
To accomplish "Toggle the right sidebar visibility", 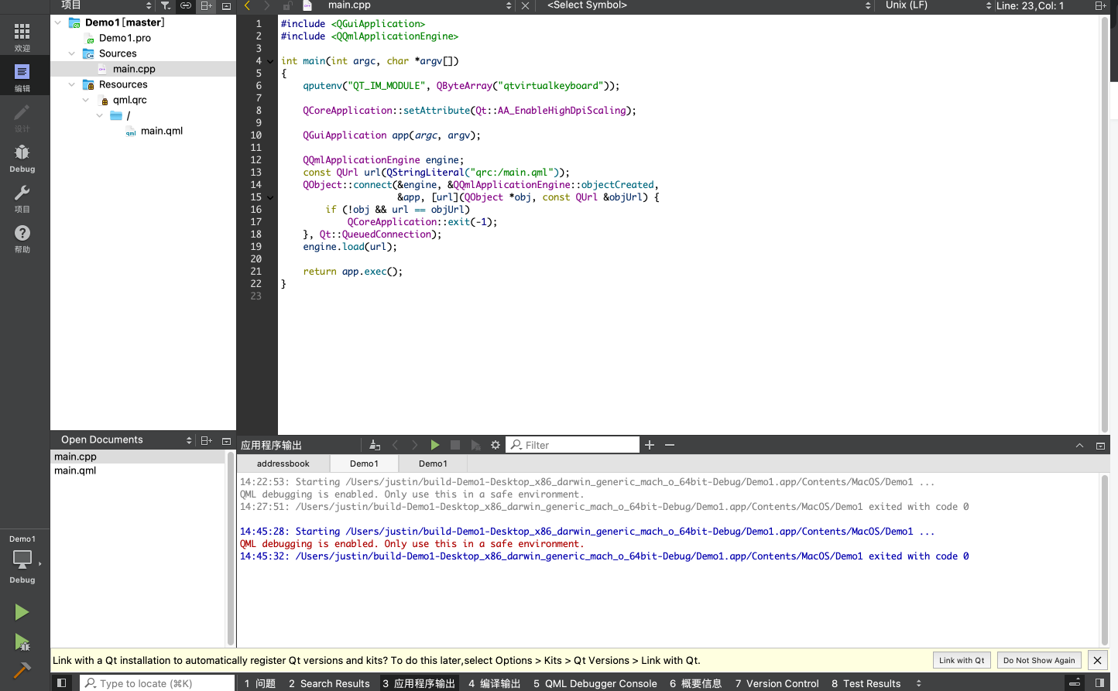I will [1099, 683].
